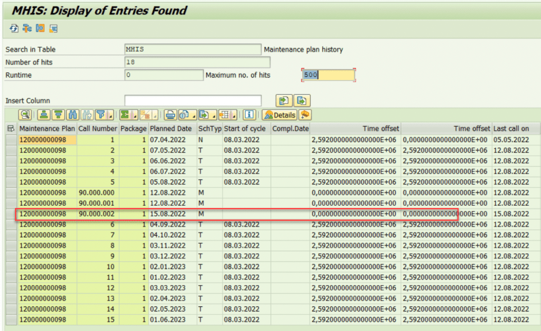Select the first row using its row selector
This screenshot has width=541, height=331.
[x=11, y=139]
